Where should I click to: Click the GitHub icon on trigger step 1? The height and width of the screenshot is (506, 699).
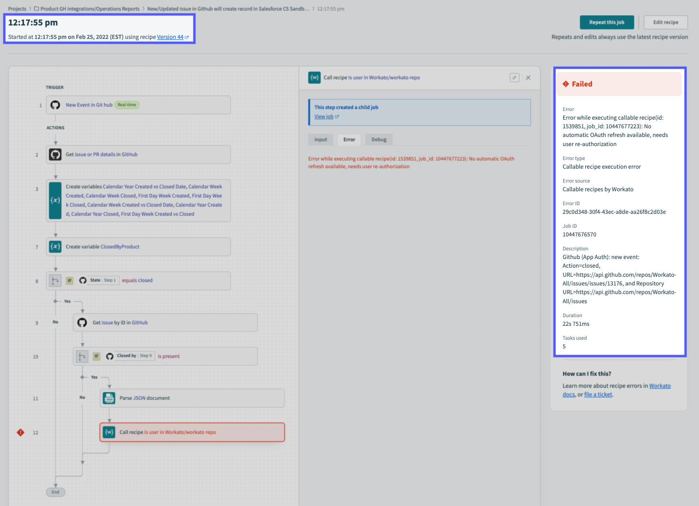pyautogui.click(x=55, y=105)
